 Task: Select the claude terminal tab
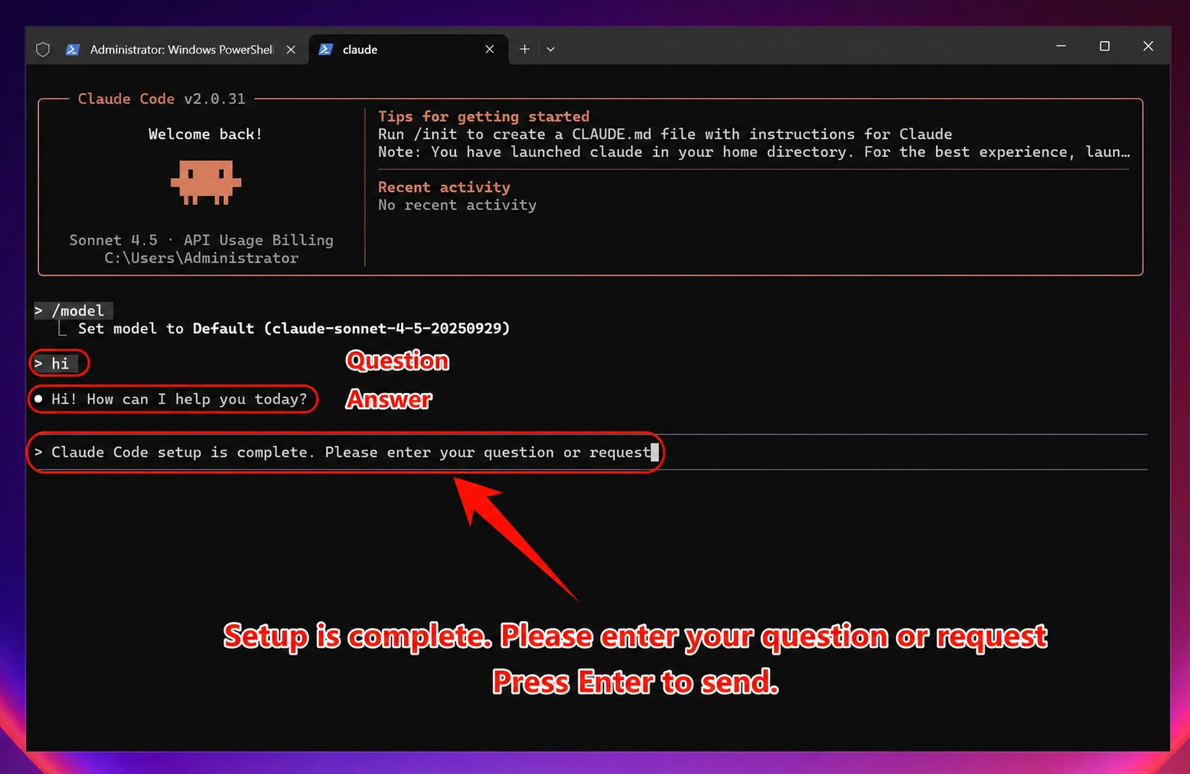pyautogui.click(x=409, y=50)
